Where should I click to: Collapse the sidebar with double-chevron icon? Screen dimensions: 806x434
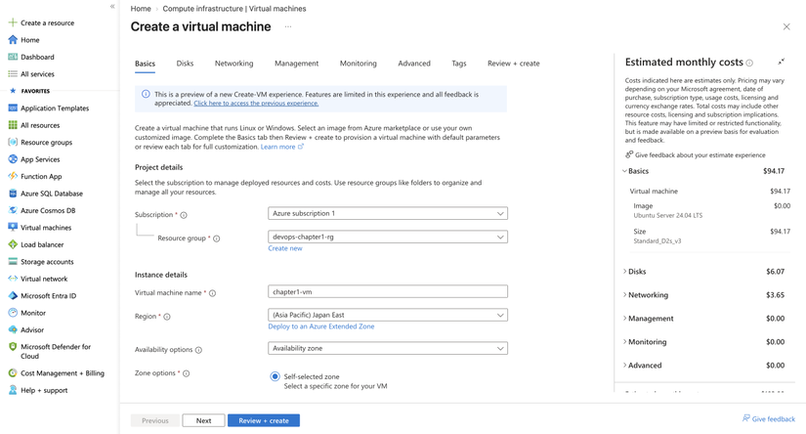click(x=112, y=6)
